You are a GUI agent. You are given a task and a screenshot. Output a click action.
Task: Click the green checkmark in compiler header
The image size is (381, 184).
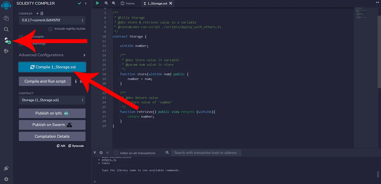point(79,3)
